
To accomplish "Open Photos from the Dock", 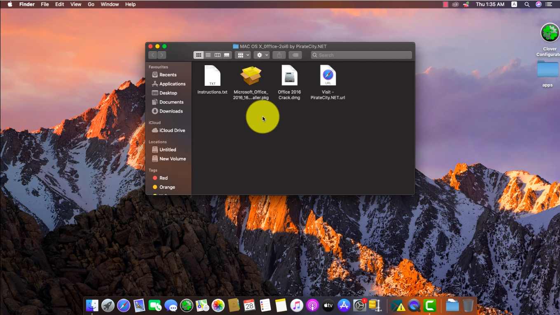I will pos(218,306).
